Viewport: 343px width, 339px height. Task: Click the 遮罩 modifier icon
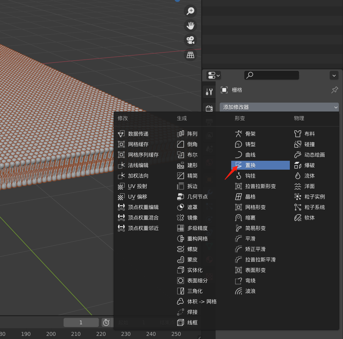[x=181, y=207]
